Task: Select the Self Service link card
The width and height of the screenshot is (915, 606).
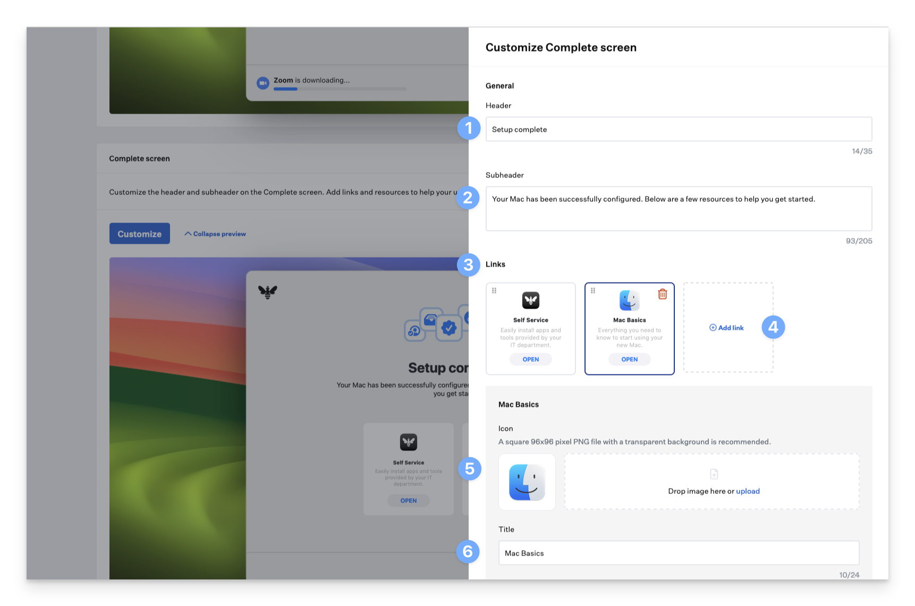Action: [x=531, y=329]
